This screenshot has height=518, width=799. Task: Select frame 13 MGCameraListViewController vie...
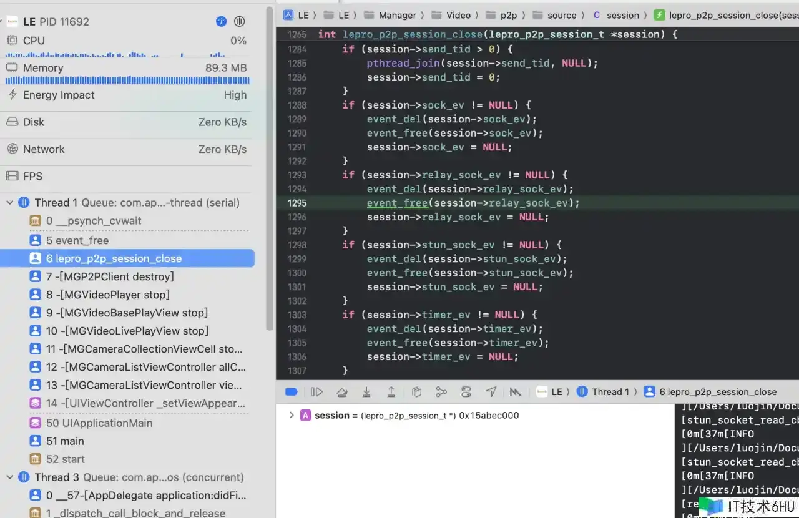(x=127, y=385)
